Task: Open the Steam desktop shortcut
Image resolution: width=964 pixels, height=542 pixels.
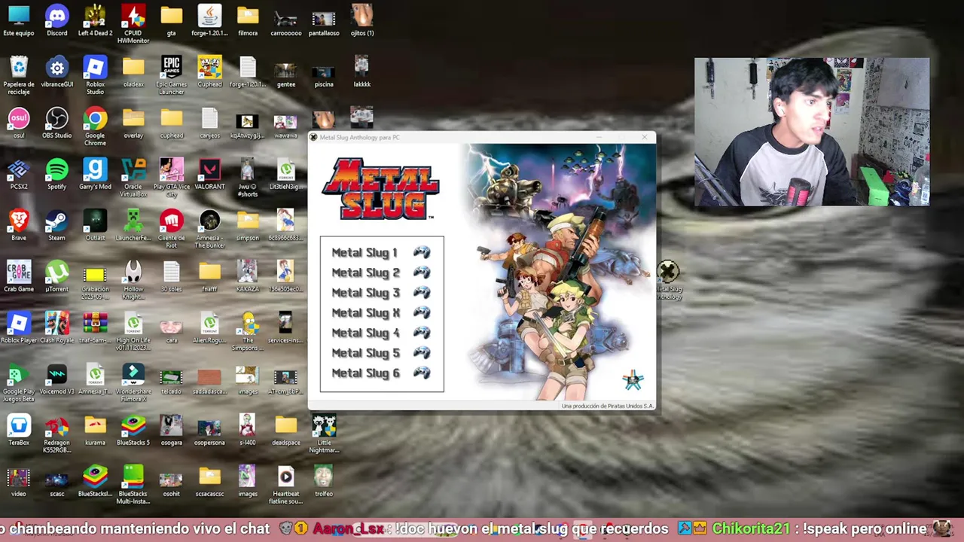Action: pyautogui.click(x=56, y=225)
